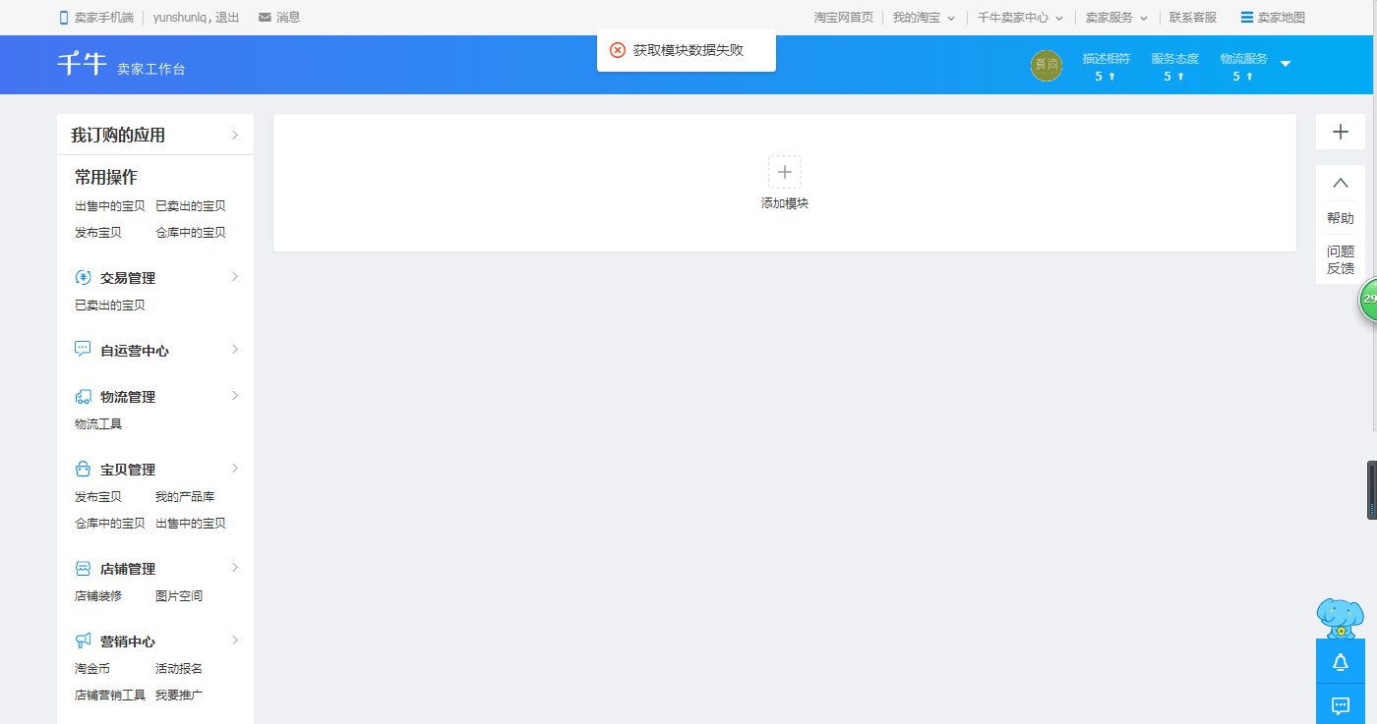Image resolution: width=1377 pixels, height=724 pixels.
Task: Open 发布宝贝 under 宝贝管理
Action: [98, 497]
